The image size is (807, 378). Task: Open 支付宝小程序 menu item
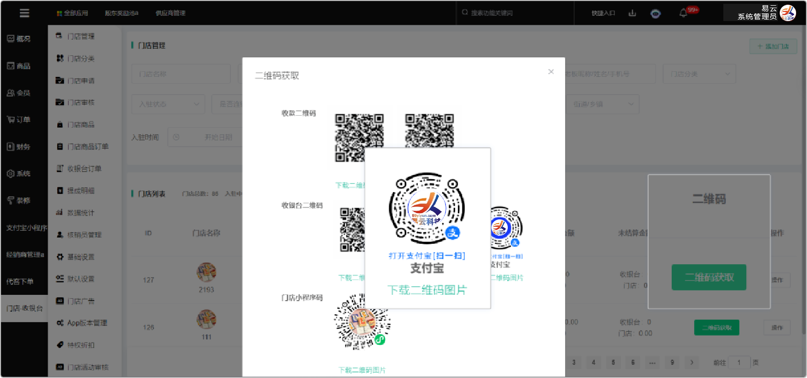(27, 228)
